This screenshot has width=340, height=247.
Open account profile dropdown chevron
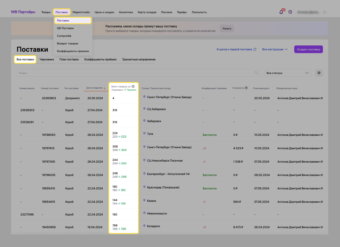(x=324, y=12)
